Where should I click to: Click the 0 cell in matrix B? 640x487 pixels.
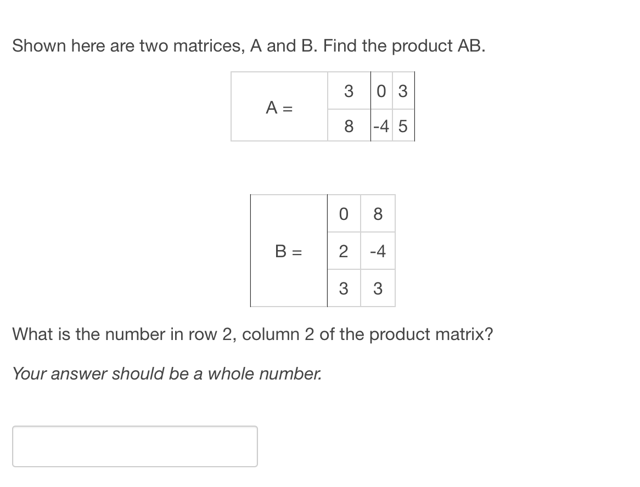coord(344,213)
